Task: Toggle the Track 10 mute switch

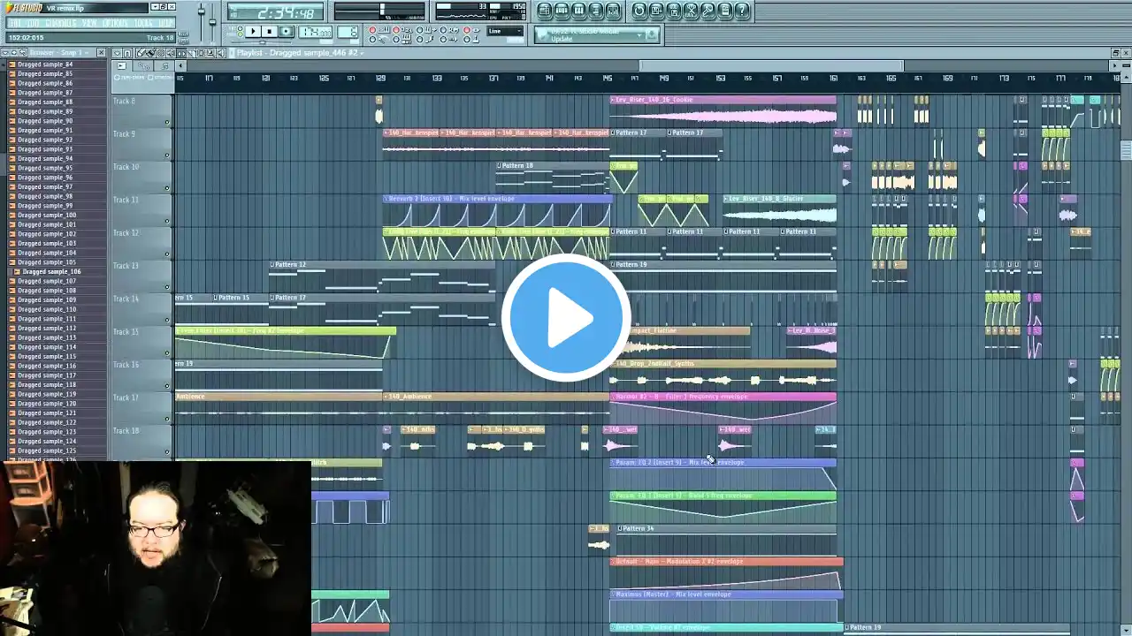Action: pos(167,188)
